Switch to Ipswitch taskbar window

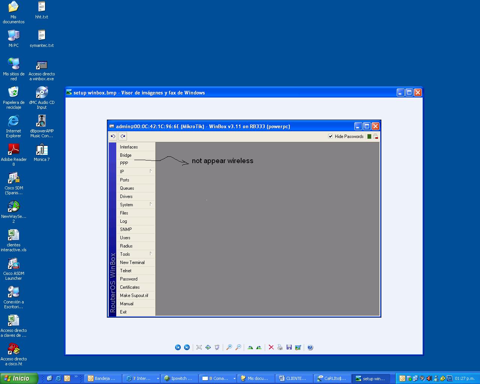[180, 378]
